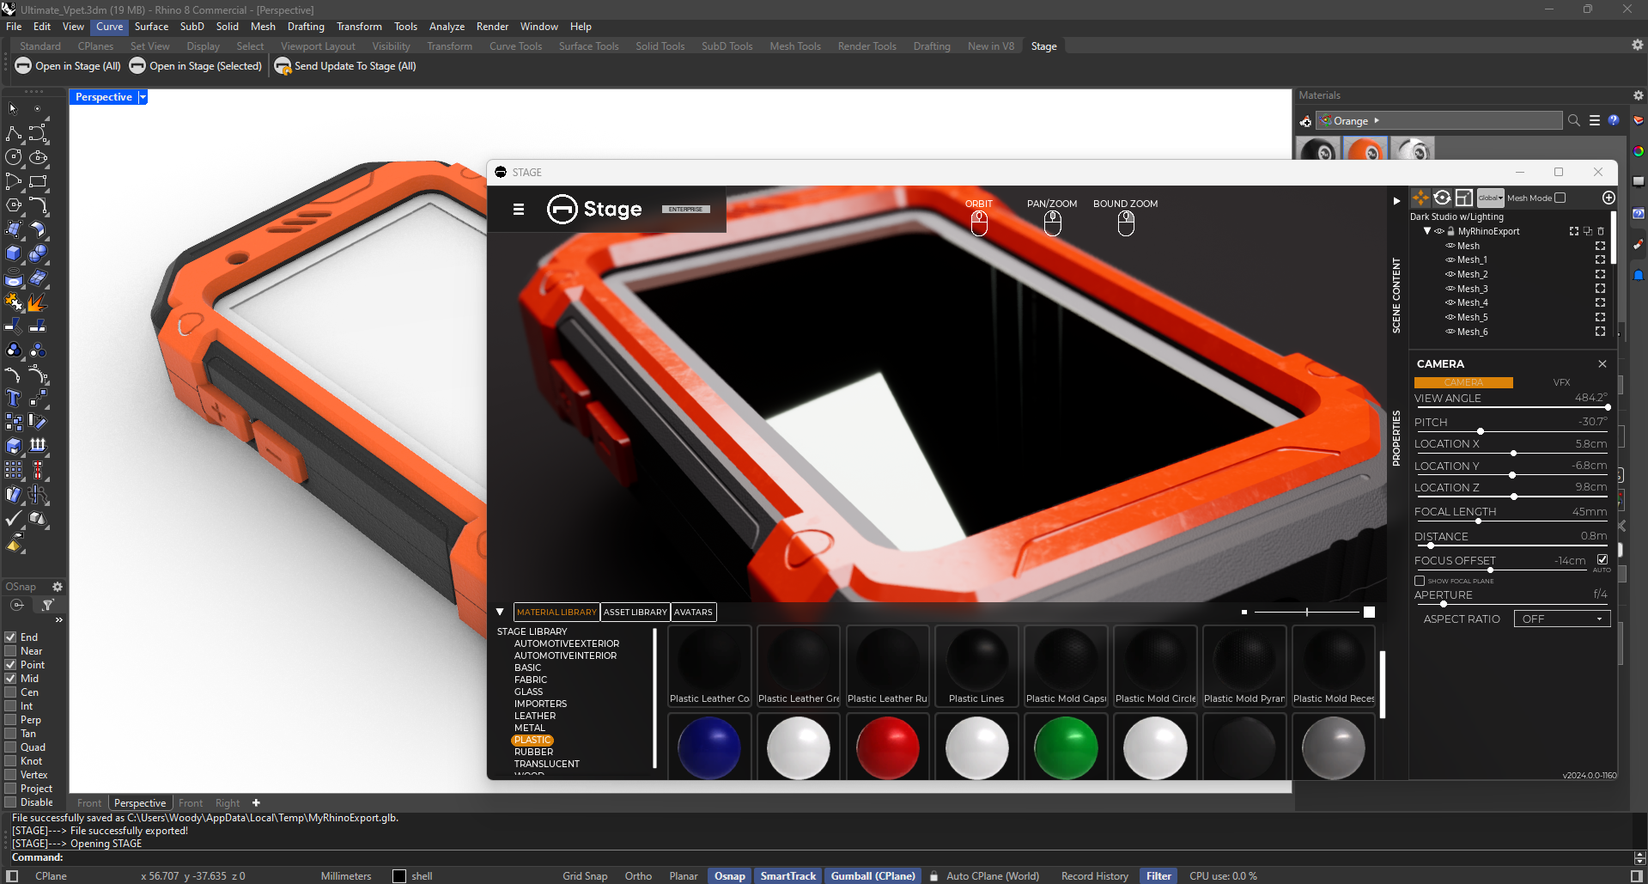Toggle the Focus Offset Auto checkbox
Image resolution: width=1648 pixels, height=884 pixels.
[1602, 559]
